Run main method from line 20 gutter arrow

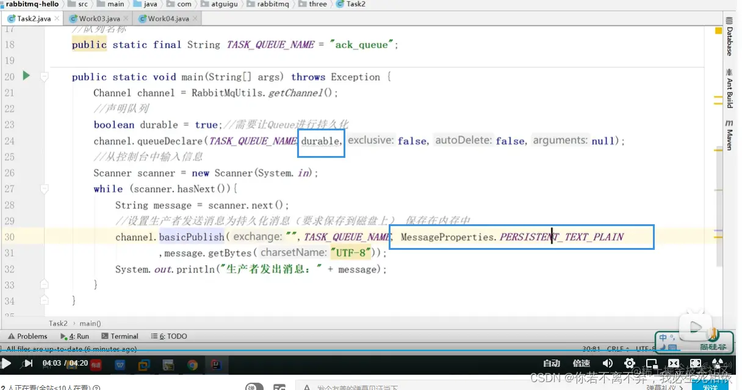(26, 76)
